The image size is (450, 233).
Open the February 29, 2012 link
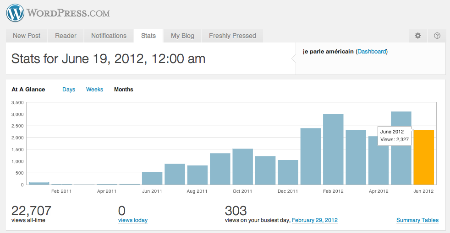pos(315,220)
